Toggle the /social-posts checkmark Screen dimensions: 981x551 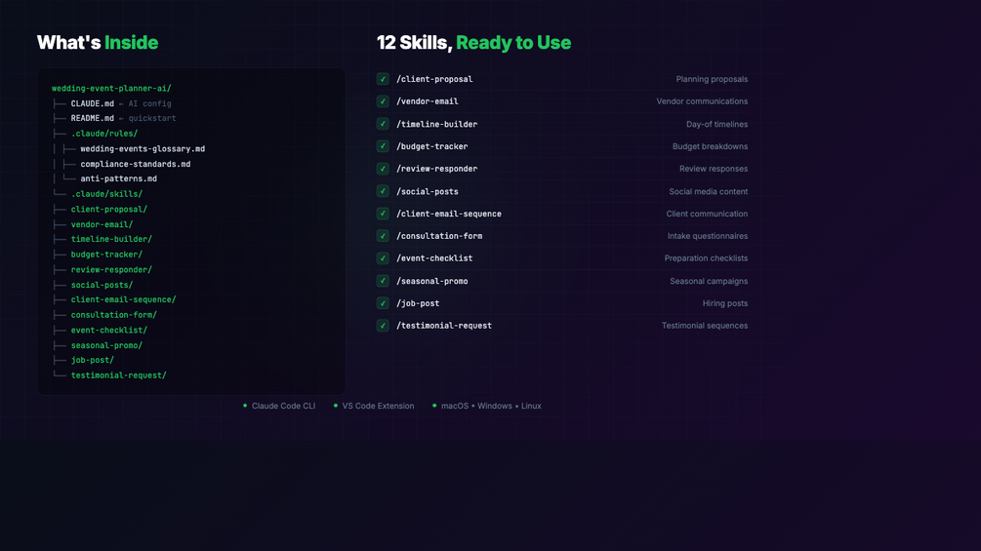pyautogui.click(x=383, y=191)
